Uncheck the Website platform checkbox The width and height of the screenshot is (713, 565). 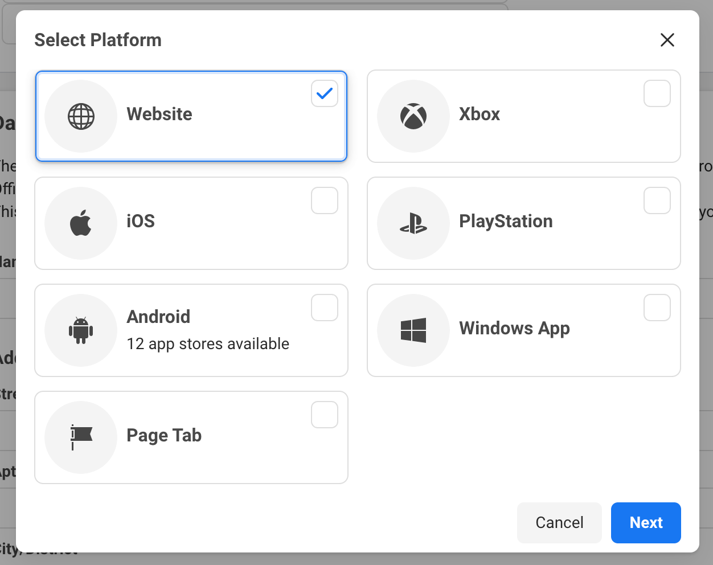(325, 93)
